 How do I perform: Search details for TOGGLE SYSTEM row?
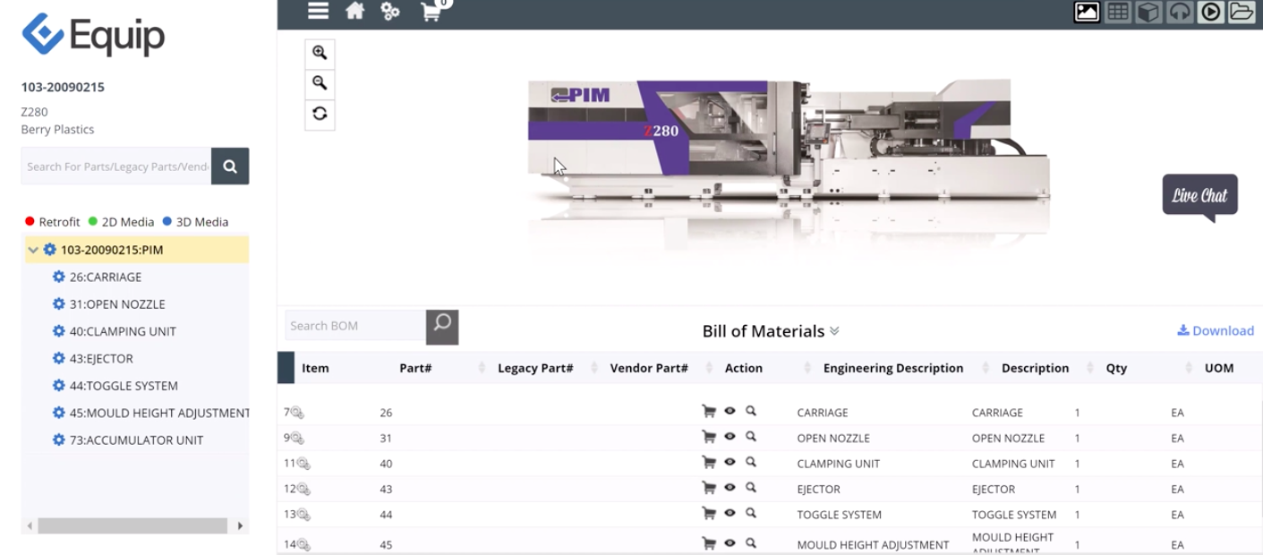coord(751,513)
